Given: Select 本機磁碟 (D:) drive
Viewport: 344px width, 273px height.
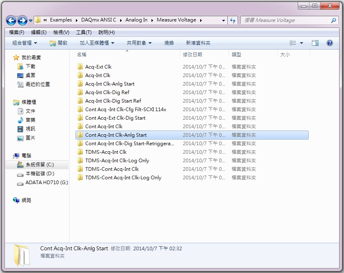Looking at the screenshot, I should pyautogui.click(x=40, y=174).
